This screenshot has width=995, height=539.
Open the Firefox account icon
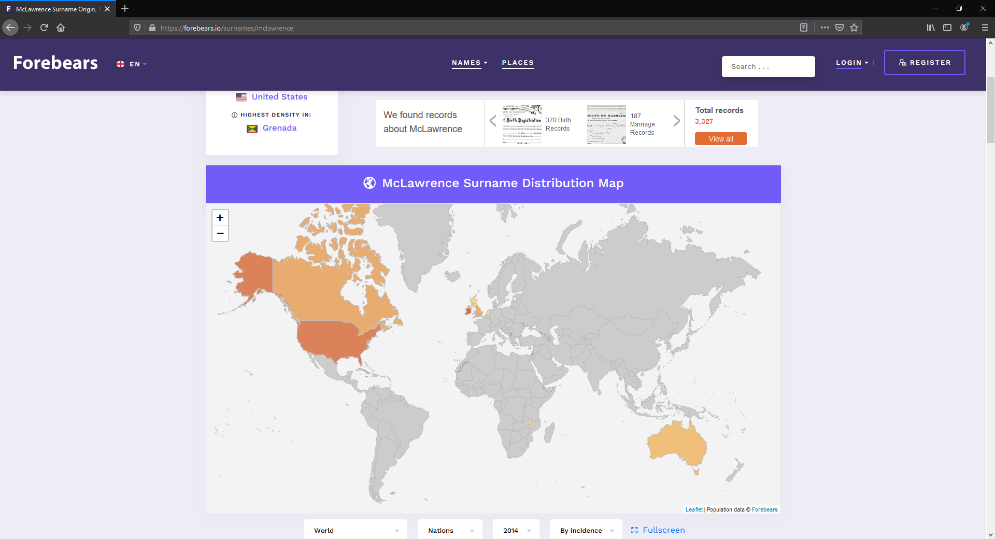click(964, 27)
